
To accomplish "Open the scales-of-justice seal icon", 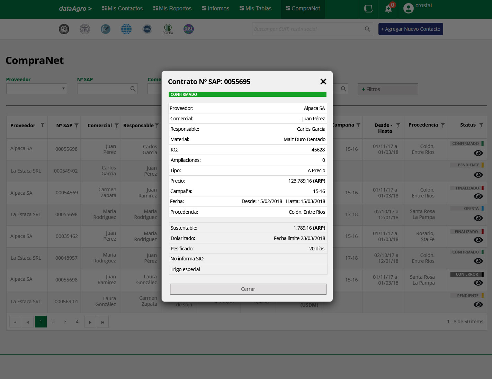I will [85, 29].
